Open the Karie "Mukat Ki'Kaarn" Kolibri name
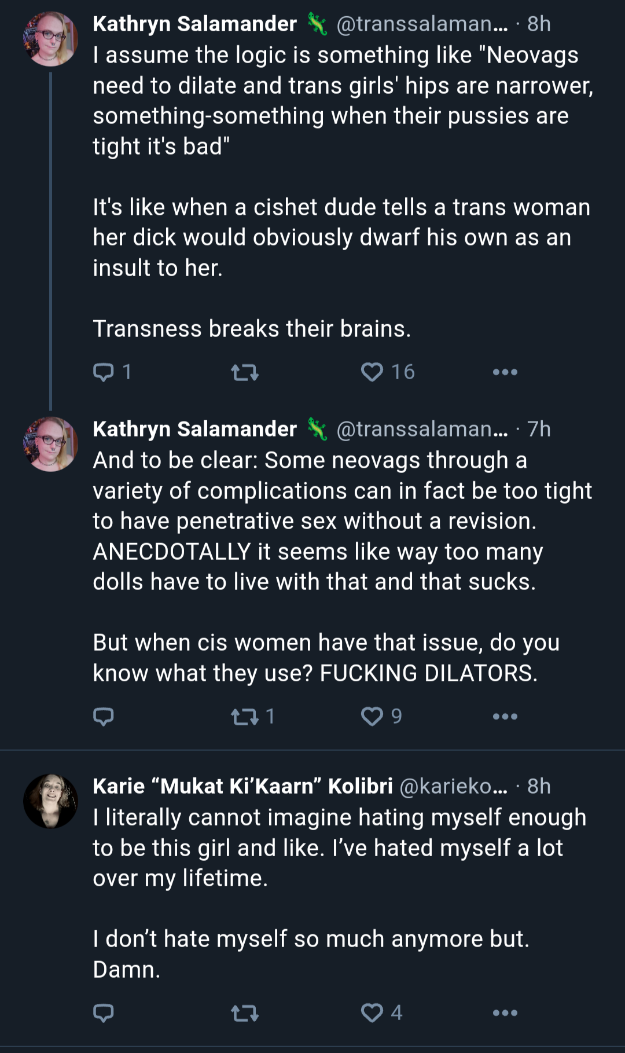The image size is (625, 1053). (242, 786)
